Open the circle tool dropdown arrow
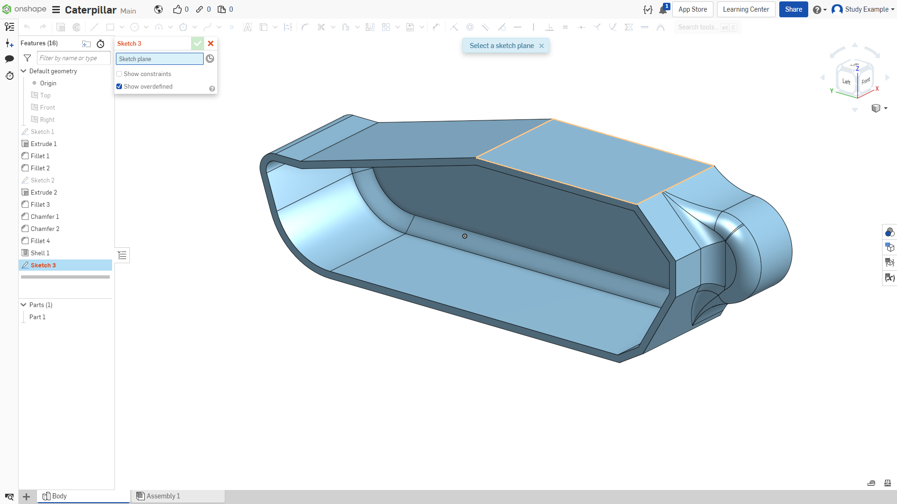The image size is (897, 504). (146, 27)
